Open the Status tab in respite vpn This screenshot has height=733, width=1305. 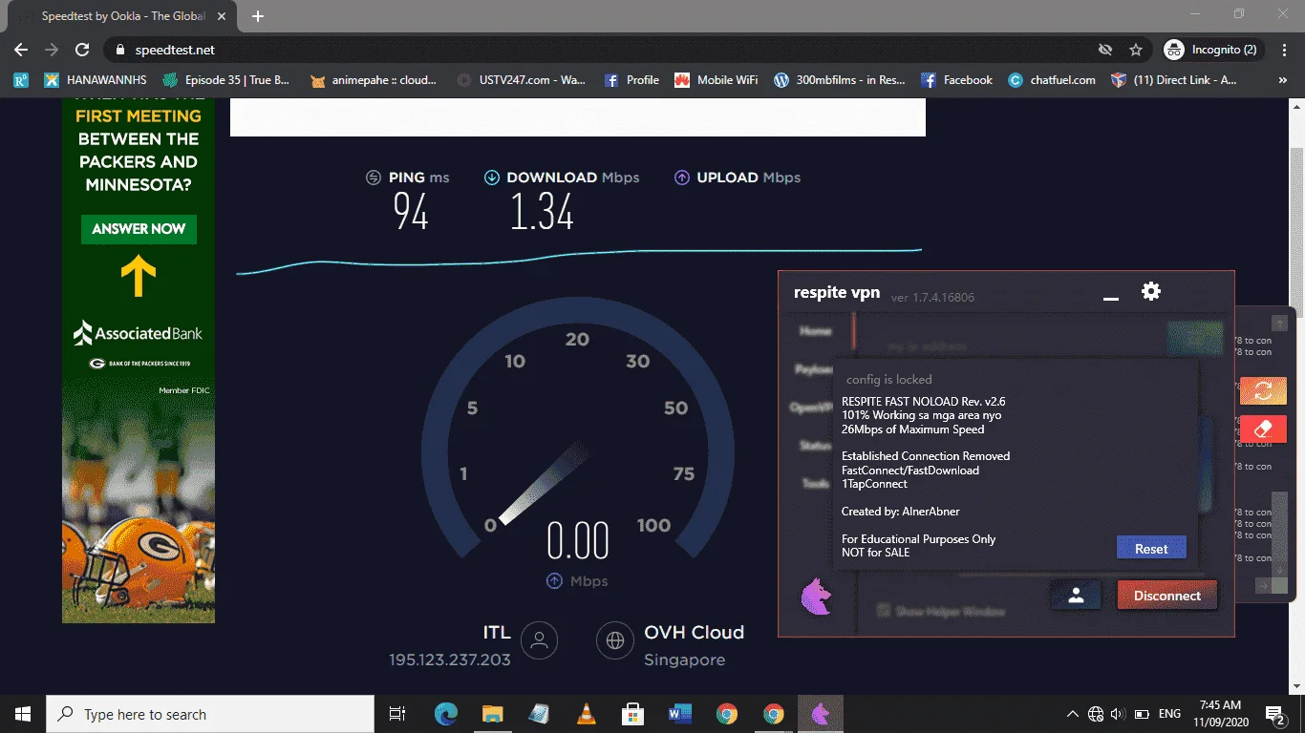[x=815, y=445]
